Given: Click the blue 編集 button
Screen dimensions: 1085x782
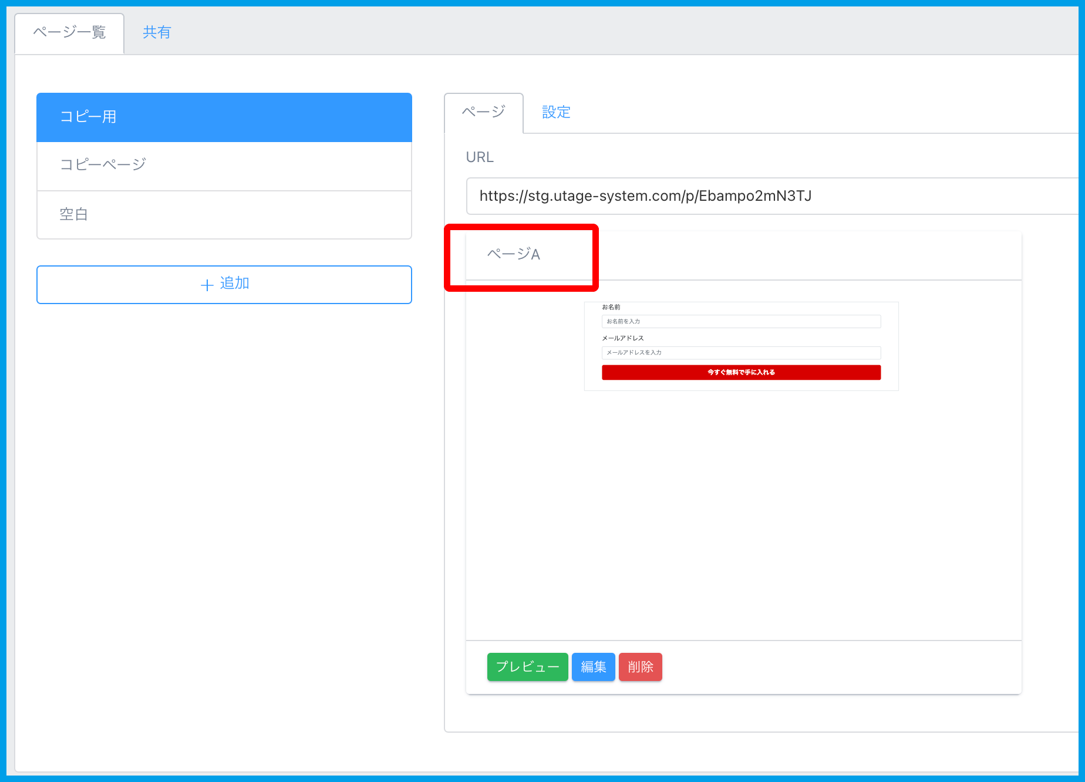Looking at the screenshot, I should (x=593, y=667).
